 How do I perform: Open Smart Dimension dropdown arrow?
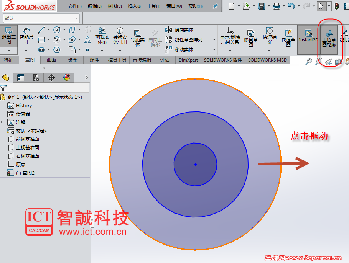(26, 51)
